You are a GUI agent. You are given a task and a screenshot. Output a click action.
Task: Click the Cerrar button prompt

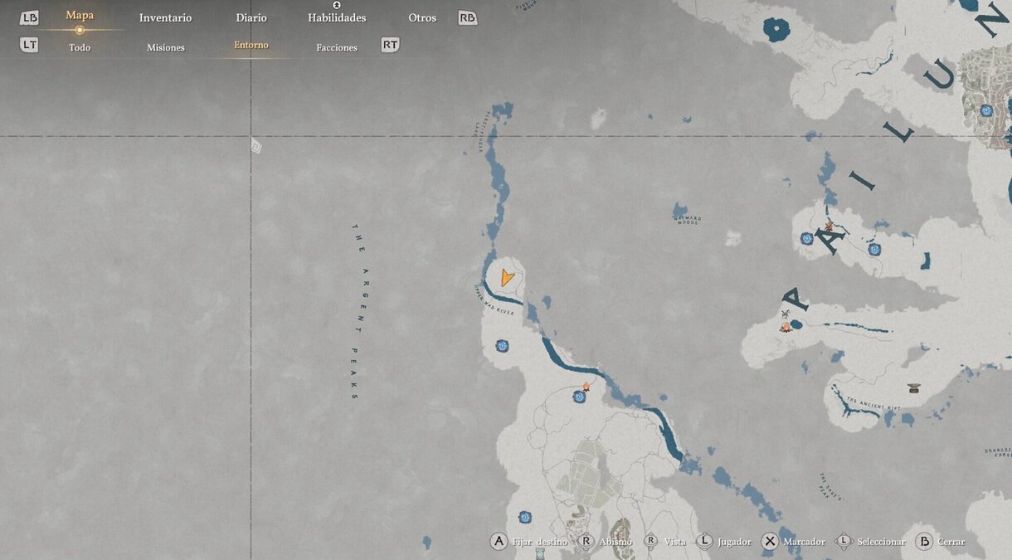[941, 542]
